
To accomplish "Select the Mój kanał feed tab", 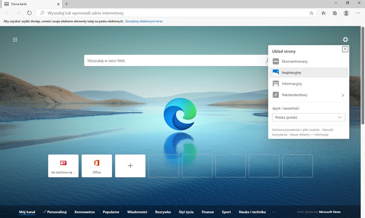I will click(x=27, y=212).
